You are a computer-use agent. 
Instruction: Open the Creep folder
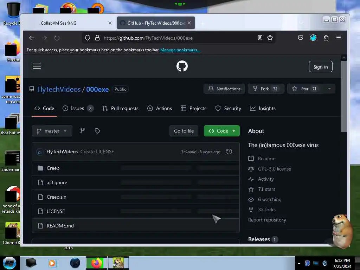(x=53, y=168)
